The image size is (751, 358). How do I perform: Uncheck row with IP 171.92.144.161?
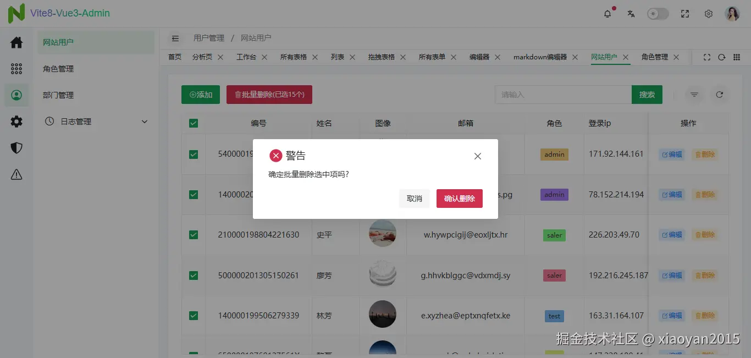tap(194, 155)
